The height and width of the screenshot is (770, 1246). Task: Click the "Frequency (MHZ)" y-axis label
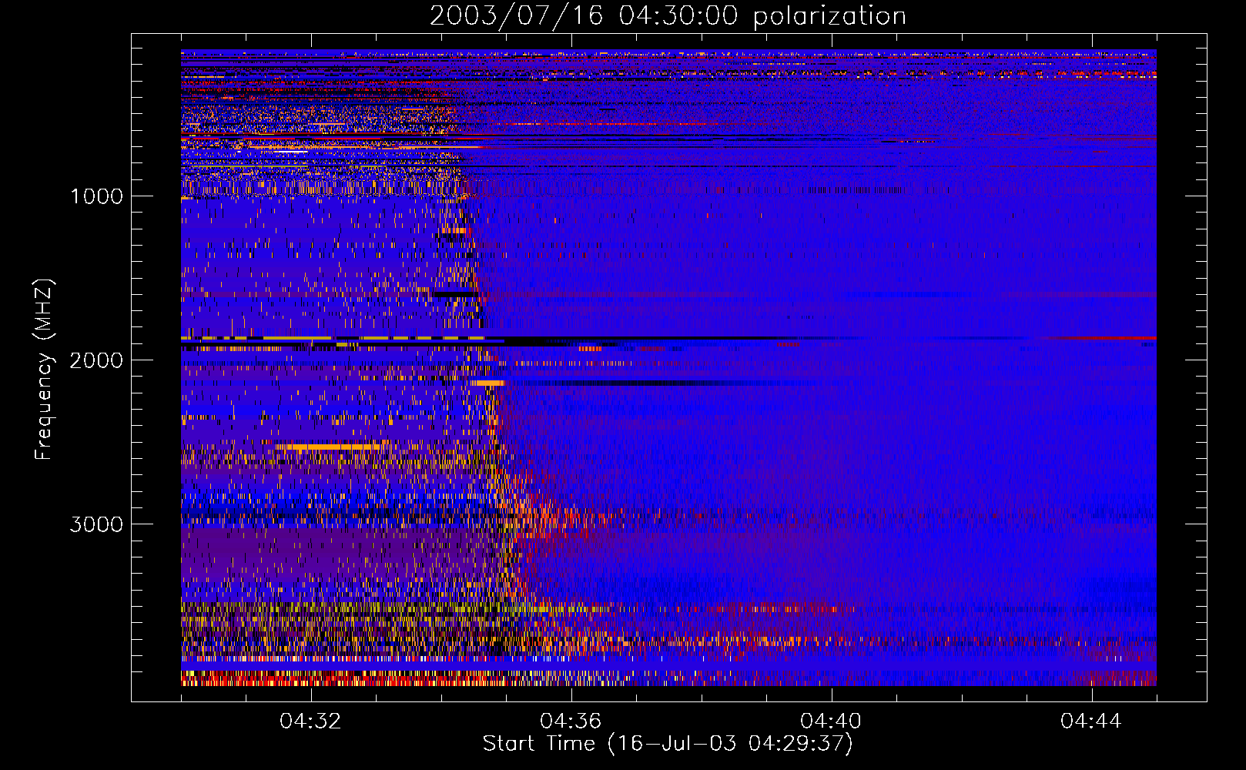[x=43, y=370]
